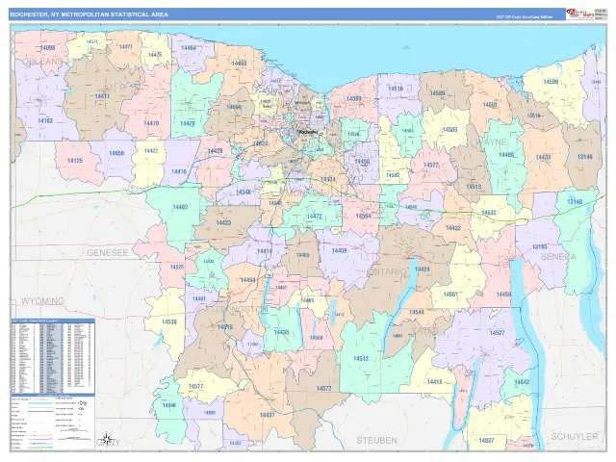The width and height of the screenshot is (616, 462).
Task: Click the Market Maps logo
Action: (579, 14)
